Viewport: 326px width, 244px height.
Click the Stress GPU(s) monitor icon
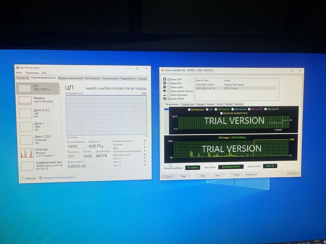[165, 99]
